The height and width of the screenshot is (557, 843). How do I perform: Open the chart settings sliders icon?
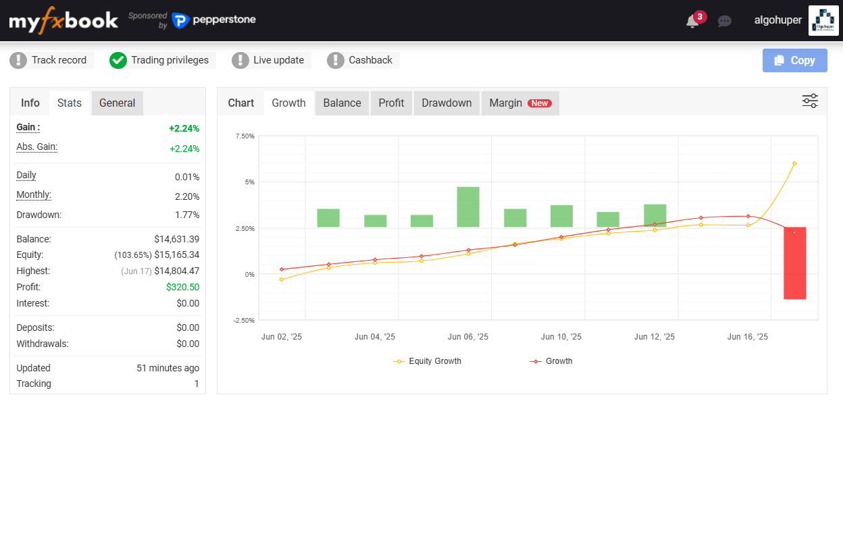[x=810, y=101]
